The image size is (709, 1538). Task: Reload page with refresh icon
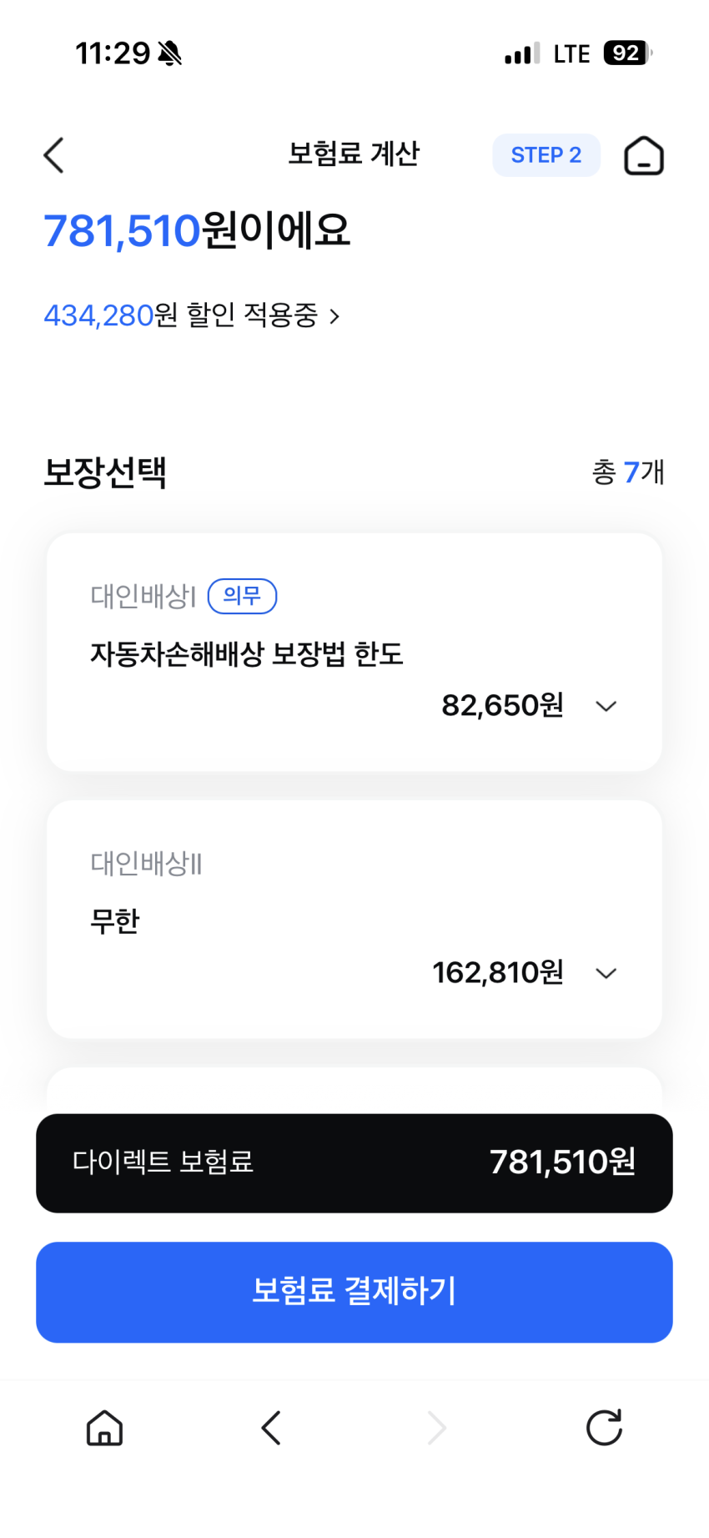(604, 1427)
